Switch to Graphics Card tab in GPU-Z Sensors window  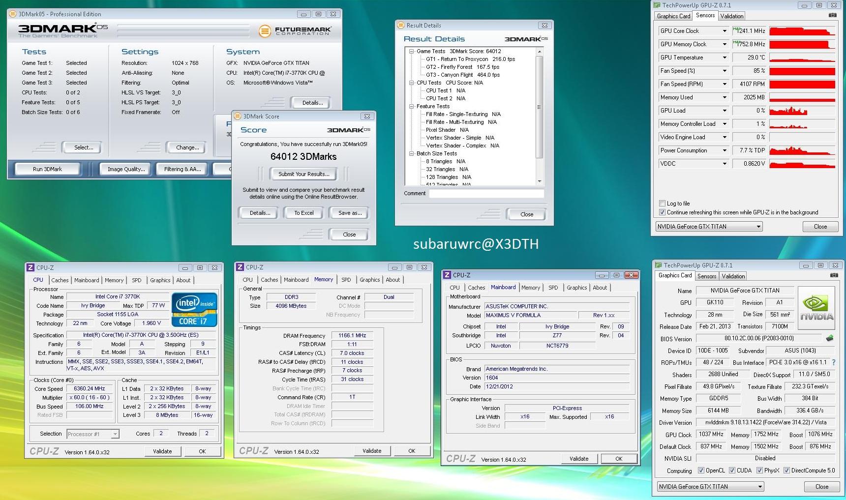click(673, 16)
